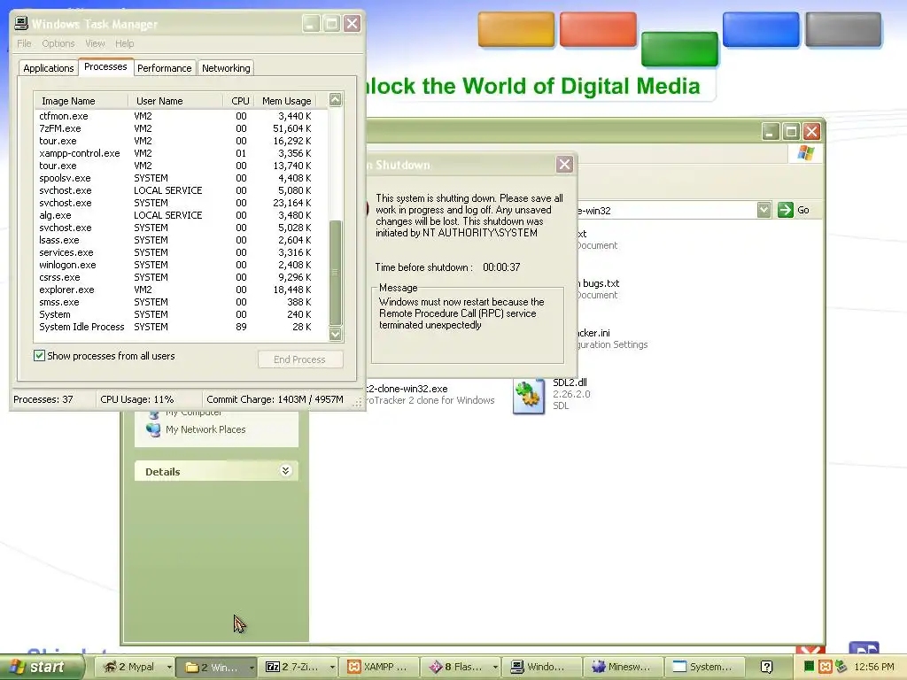Click the End Process button

point(299,359)
